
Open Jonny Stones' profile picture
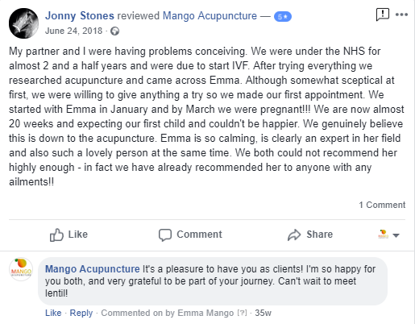[23, 23]
